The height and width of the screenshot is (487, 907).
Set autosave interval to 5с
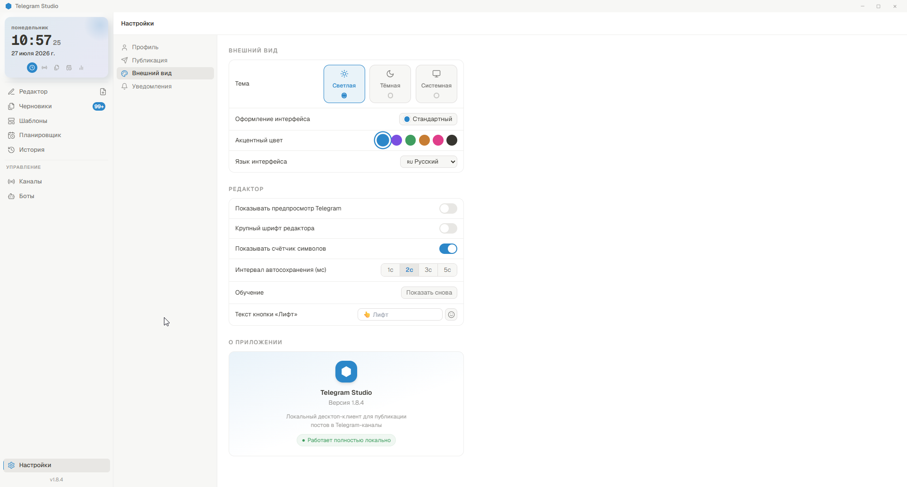[447, 270]
